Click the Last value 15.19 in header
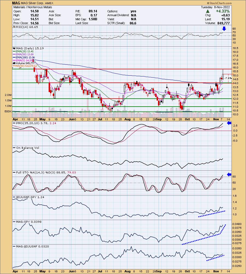The image size is (246, 274). click(x=225, y=19)
